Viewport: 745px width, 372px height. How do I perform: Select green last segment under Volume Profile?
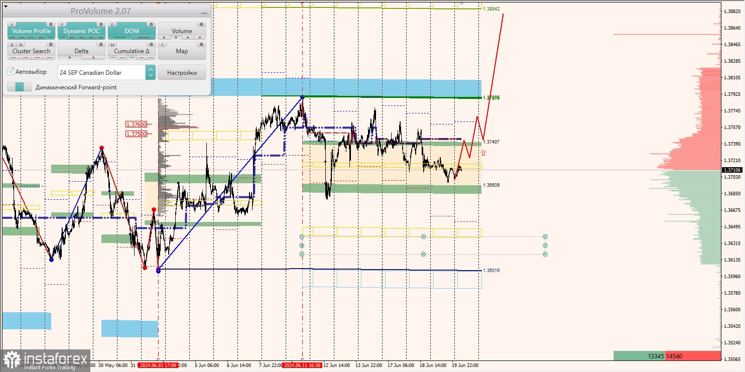(50, 38)
